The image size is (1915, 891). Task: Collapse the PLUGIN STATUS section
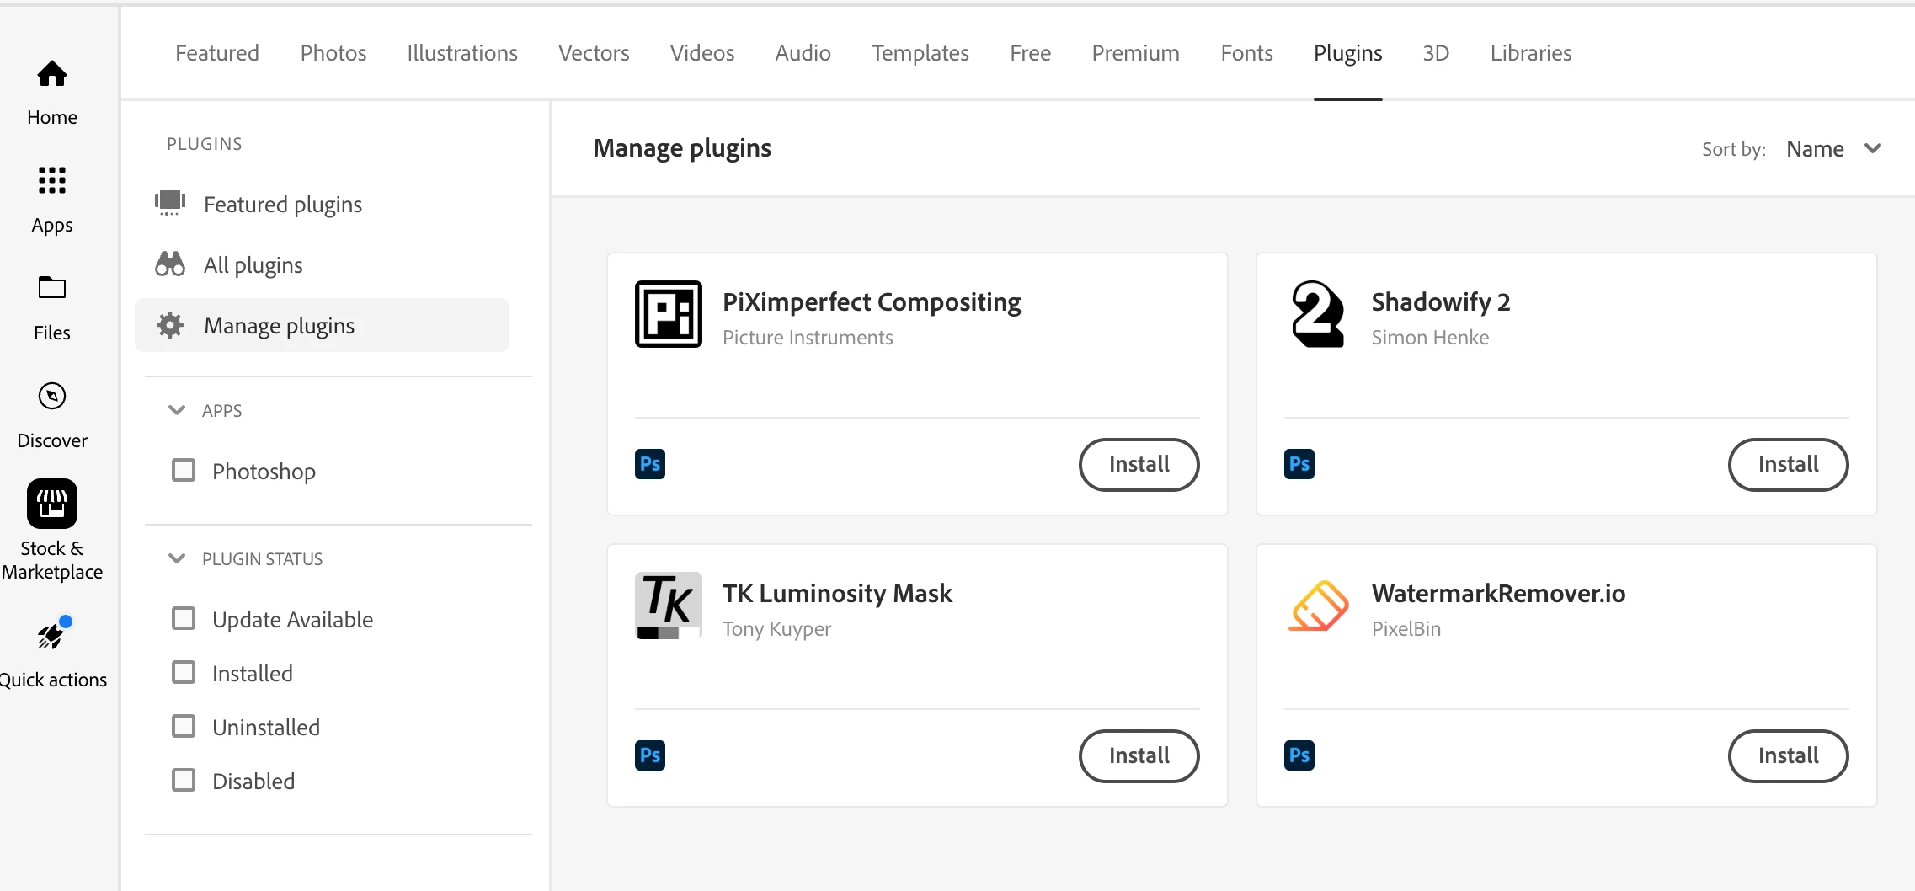(x=177, y=558)
